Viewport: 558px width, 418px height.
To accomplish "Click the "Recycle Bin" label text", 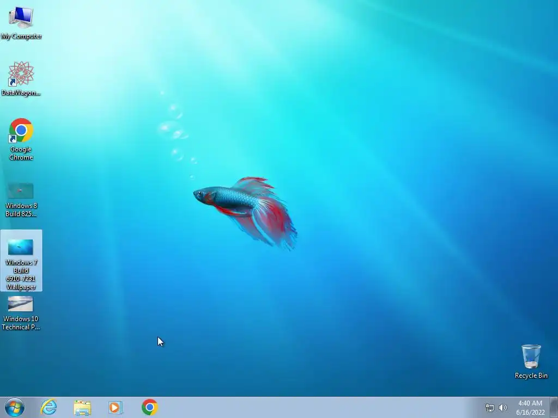I will [531, 376].
